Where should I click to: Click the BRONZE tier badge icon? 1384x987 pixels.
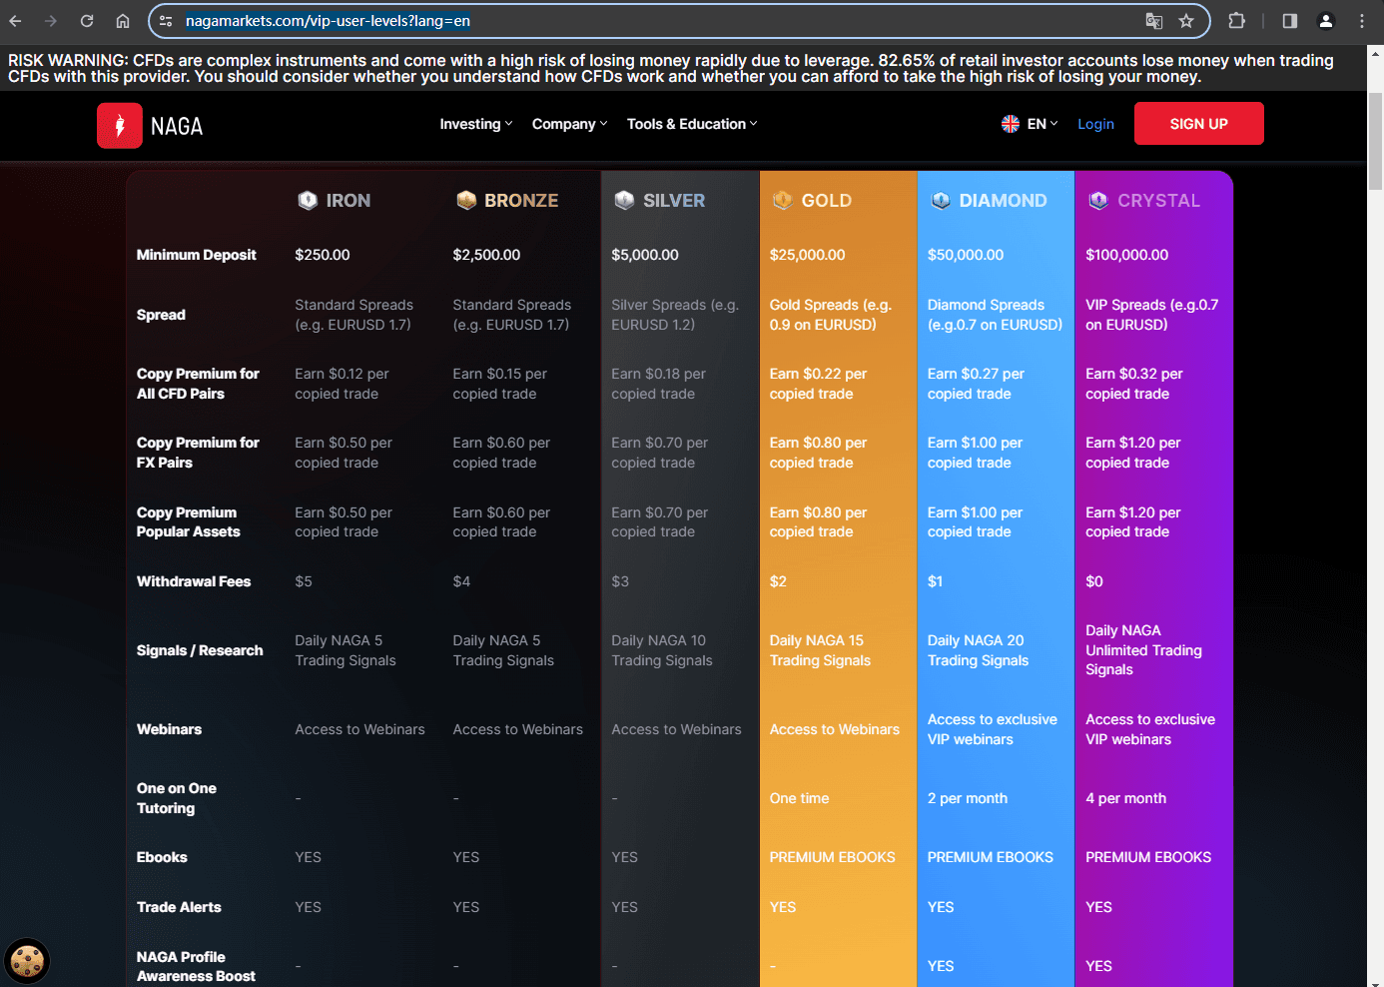coord(466,200)
